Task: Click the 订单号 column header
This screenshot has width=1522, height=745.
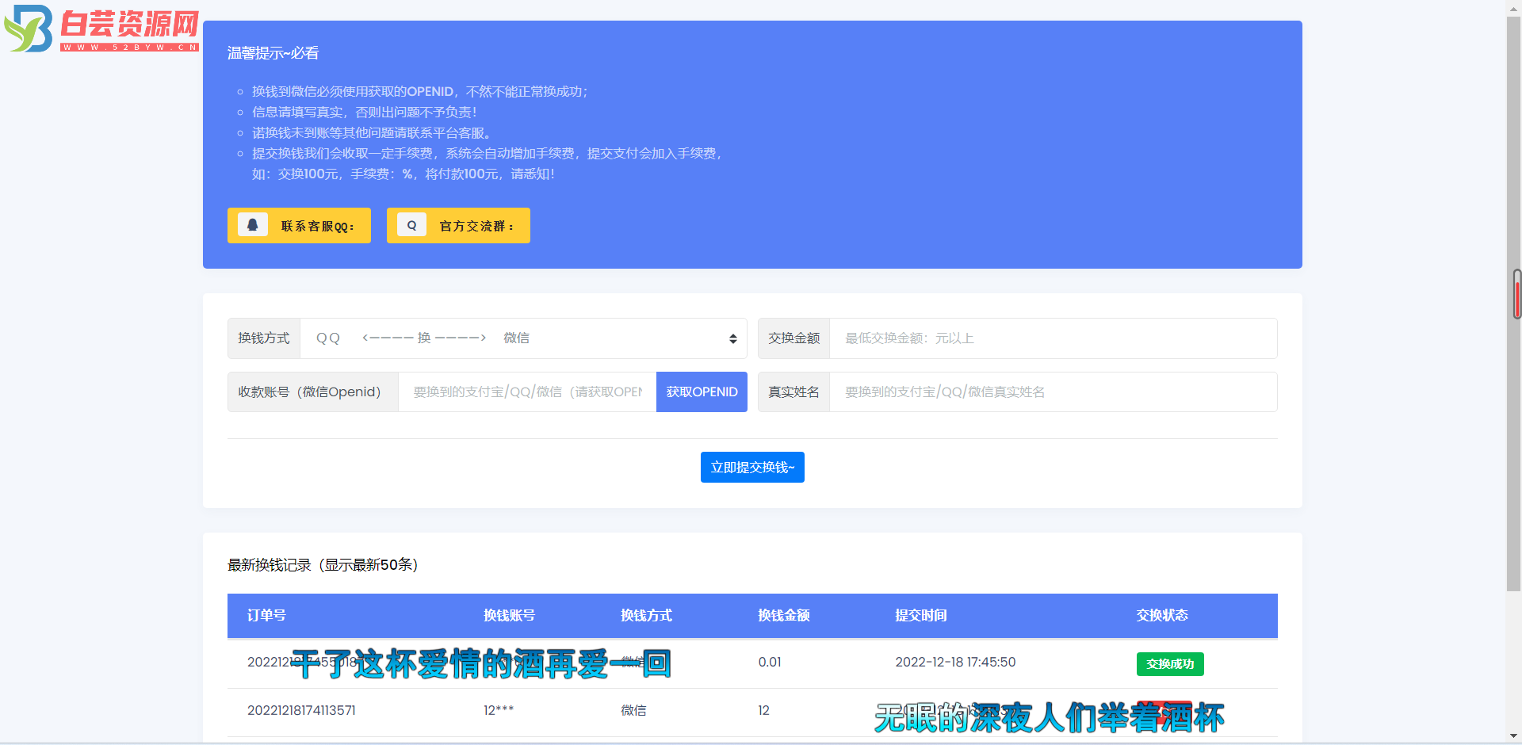Action: point(266,616)
